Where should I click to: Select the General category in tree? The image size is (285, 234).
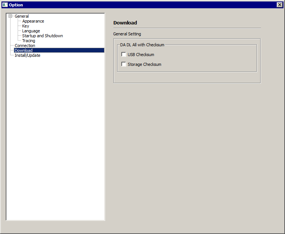tap(22, 16)
